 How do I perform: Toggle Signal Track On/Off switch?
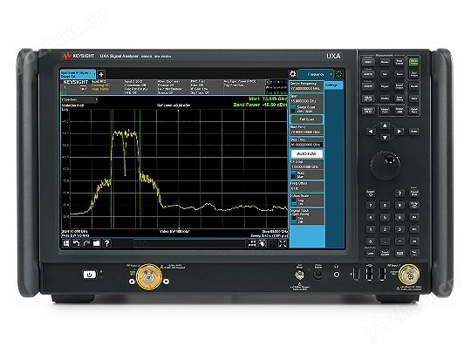click(294, 220)
